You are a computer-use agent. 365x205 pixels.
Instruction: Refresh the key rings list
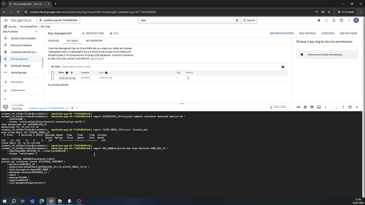pyautogui.click(x=328, y=33)
